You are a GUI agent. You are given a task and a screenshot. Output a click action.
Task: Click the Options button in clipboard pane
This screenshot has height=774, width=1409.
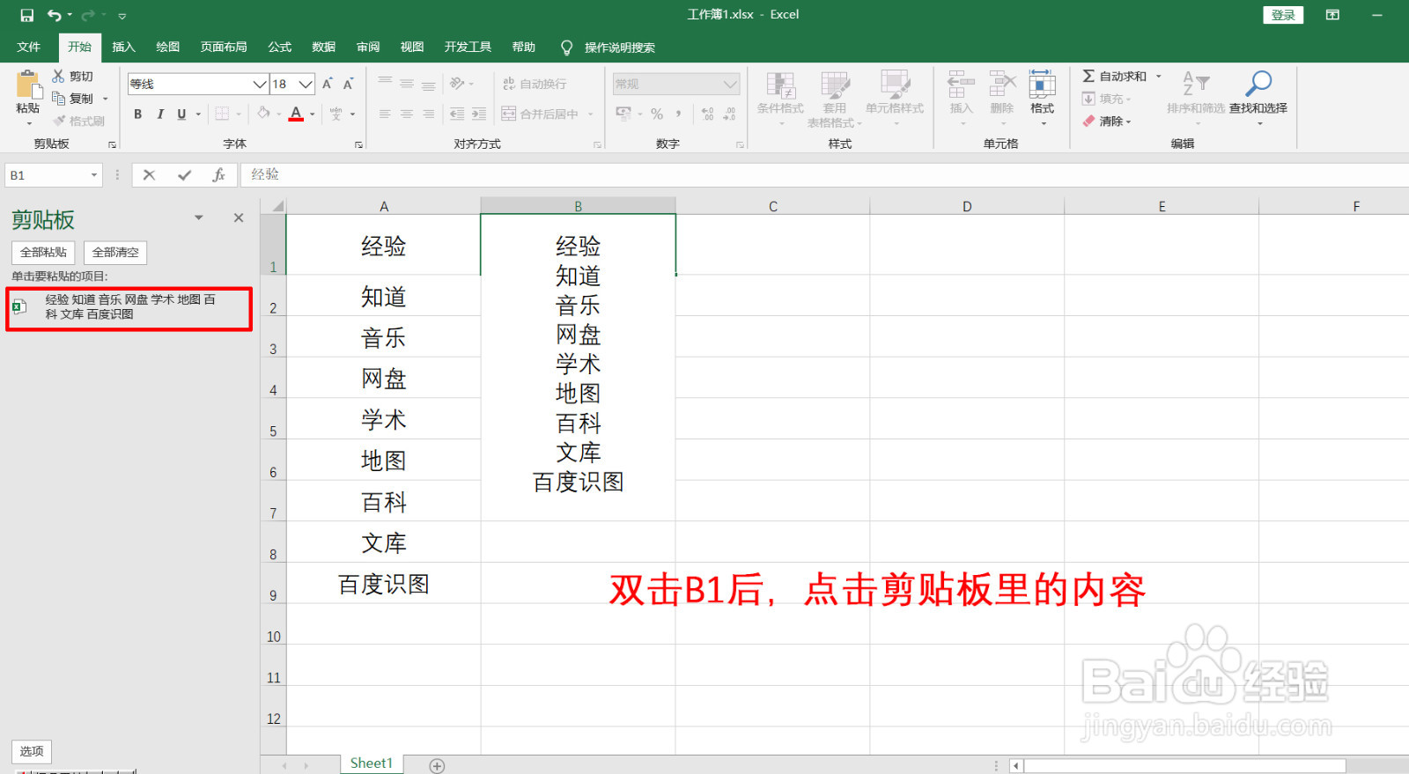32,751
